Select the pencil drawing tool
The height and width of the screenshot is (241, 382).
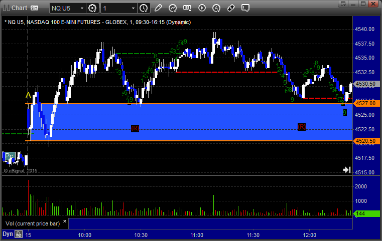[x=158, y=8]
